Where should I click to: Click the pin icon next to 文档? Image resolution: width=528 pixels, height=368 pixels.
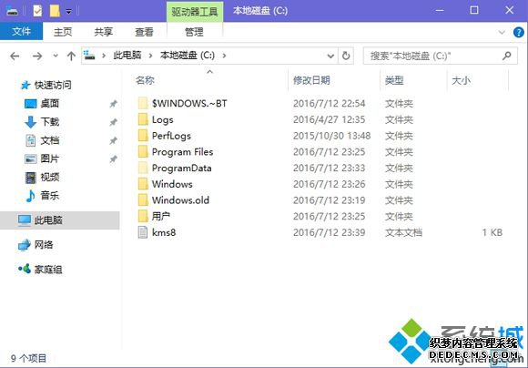point(113,140)
